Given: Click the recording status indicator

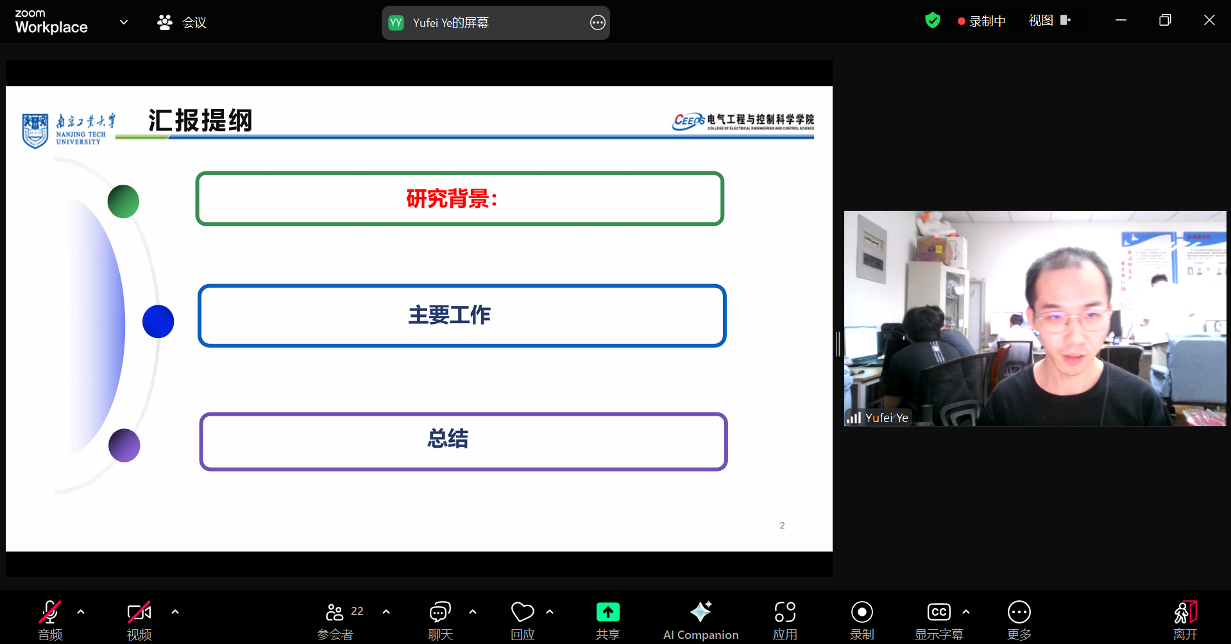Looking at the screenshot, I should (x=981, y=21).
